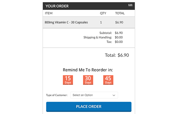Click the item price $6.90

pos(119,22)
